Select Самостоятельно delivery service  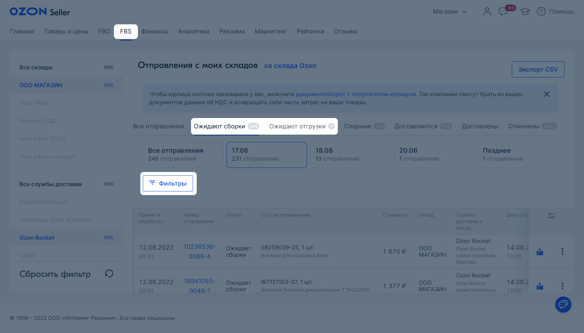point(67,202)
